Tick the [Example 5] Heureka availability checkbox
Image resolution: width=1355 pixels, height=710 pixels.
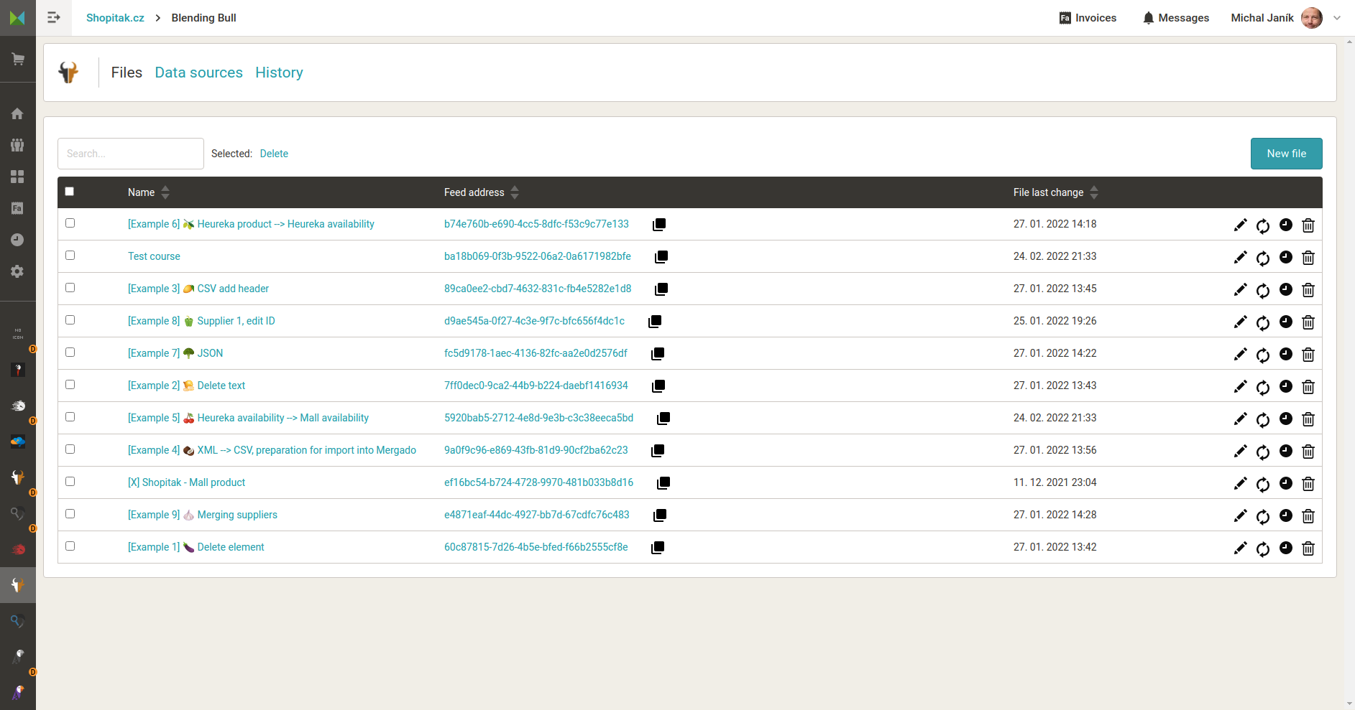click(70, 417)
